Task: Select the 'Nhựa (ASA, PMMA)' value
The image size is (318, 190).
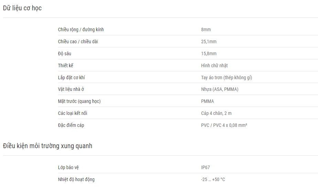Action: click(x=220, y=89)
